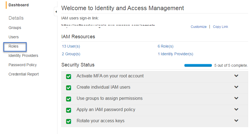Select Roles in the sidebar

(13, 46)
